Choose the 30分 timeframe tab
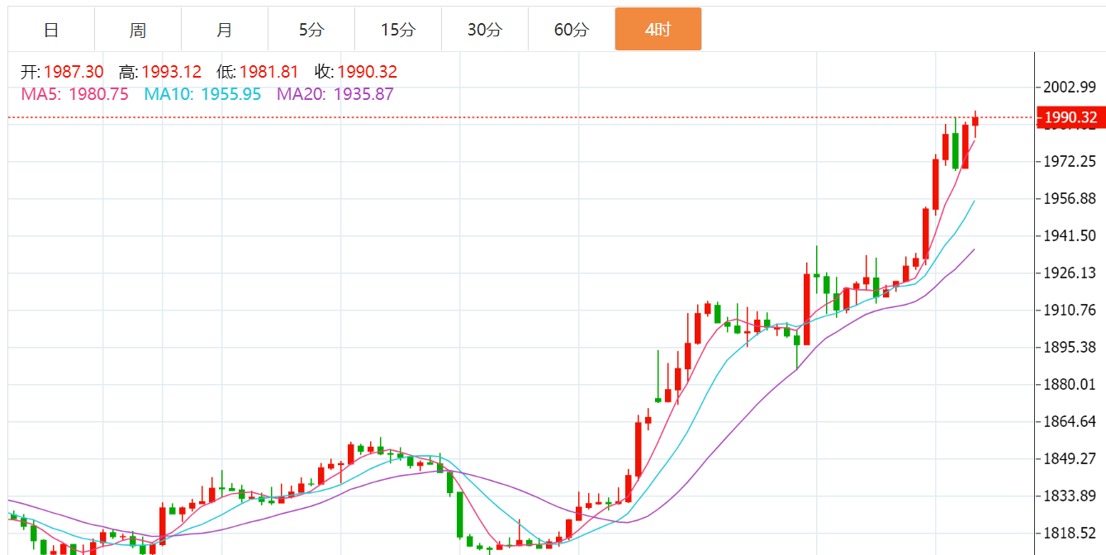The height and width of the screenshot is (555, 1106). 485,30
